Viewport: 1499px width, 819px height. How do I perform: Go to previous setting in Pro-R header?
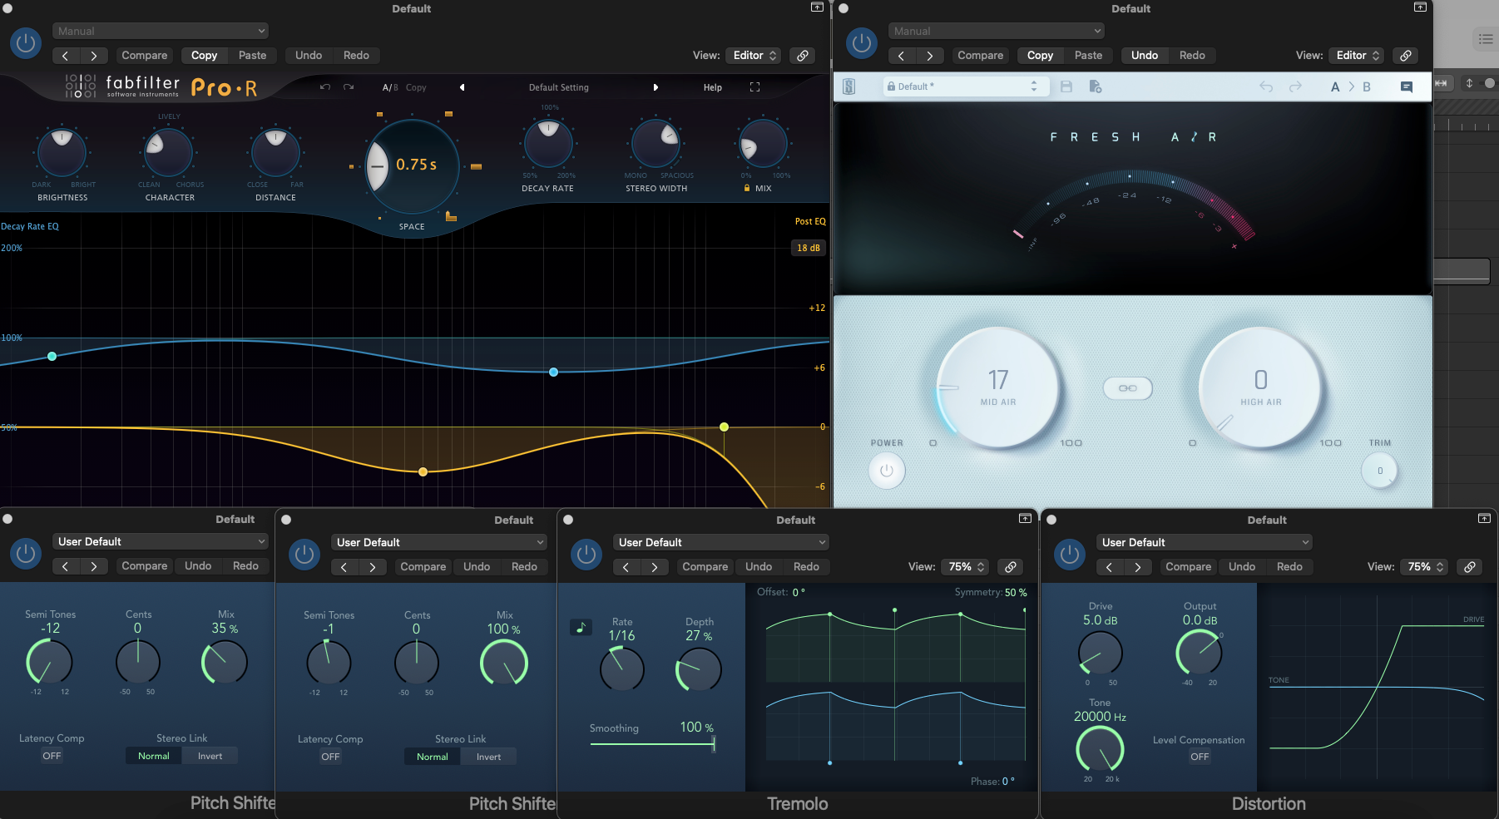pyautogui.click(x=66, y=56)
